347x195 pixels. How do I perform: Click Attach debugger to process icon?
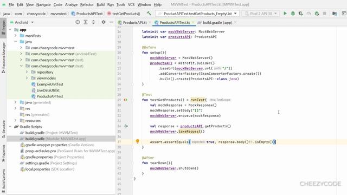317,14
